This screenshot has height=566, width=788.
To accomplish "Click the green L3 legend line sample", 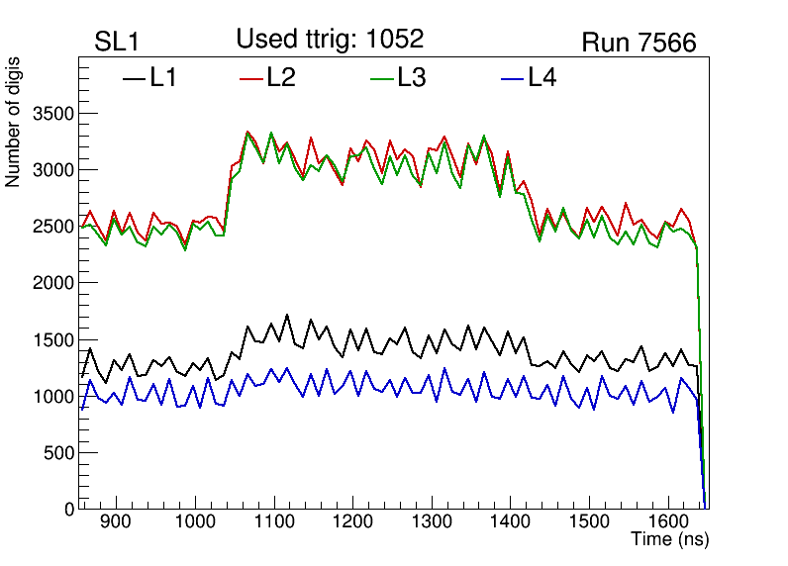I will 381,78.
